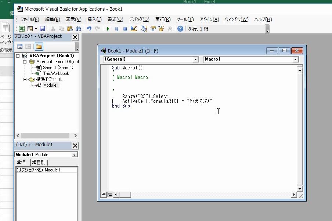Open the Insert UserForm dropdown arrow
332x221 pixels.
click(36, 29)
